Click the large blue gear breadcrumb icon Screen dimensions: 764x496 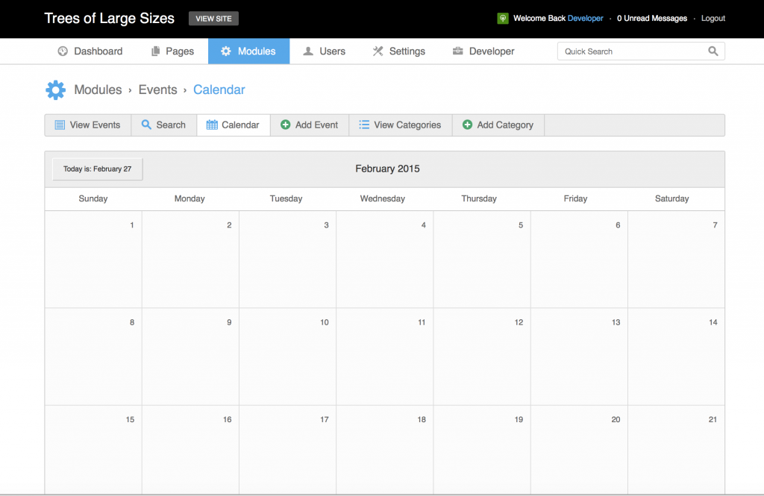(55, 90)
